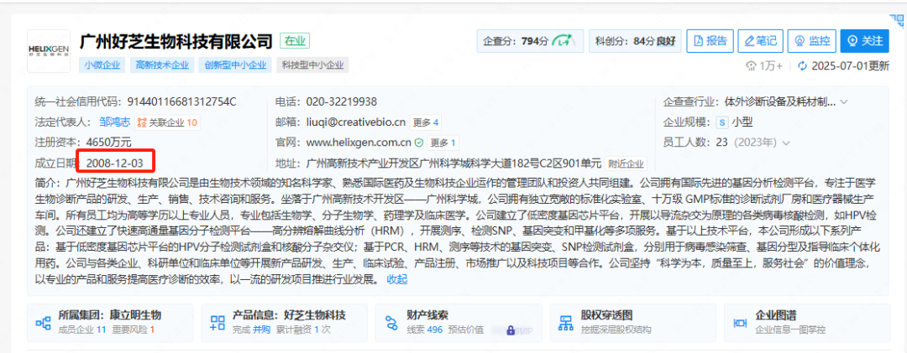Screen dimensions: 907x353
Task: Expand the 员工人数 2023年 dropdown arrow
Action: click(786, 143)
